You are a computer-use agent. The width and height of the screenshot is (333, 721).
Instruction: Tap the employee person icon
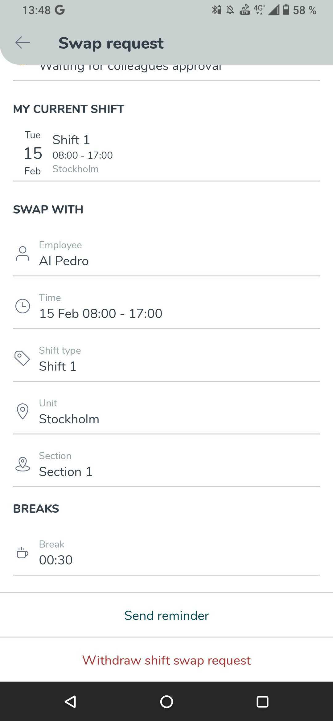(x=23, y=254)
